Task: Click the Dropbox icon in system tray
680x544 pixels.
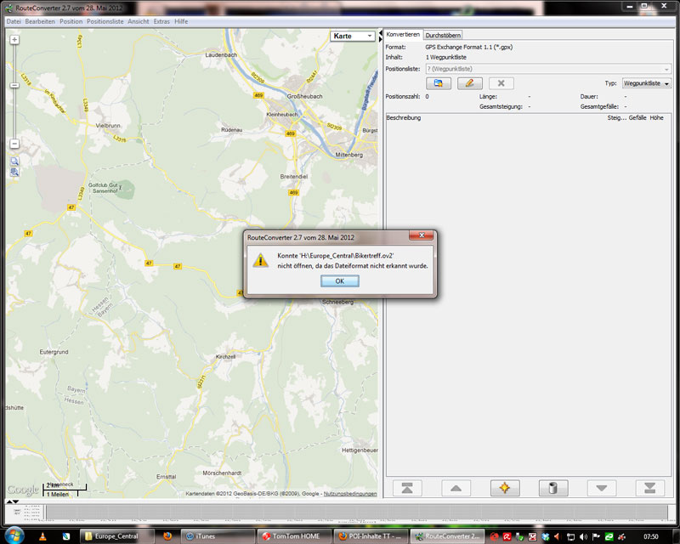Action: tap(546, 536)
